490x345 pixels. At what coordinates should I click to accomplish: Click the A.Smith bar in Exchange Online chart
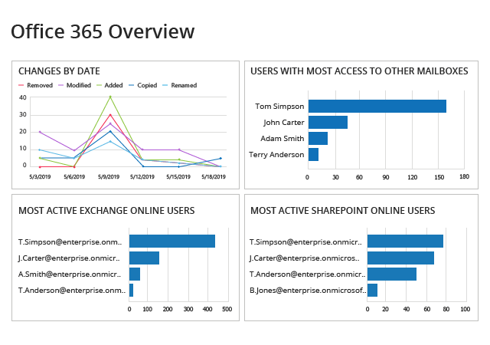(x=135, y=274)
